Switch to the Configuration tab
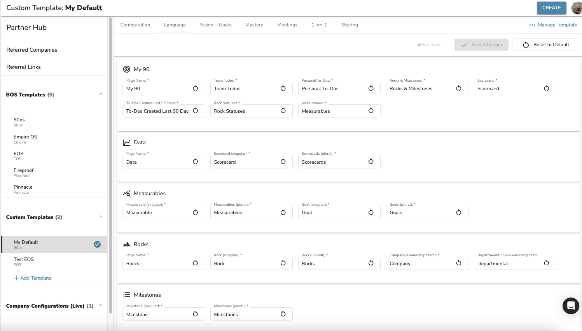The height and width of the screenshot is (331, 582). pyautogui.click(x=135, y=25)
